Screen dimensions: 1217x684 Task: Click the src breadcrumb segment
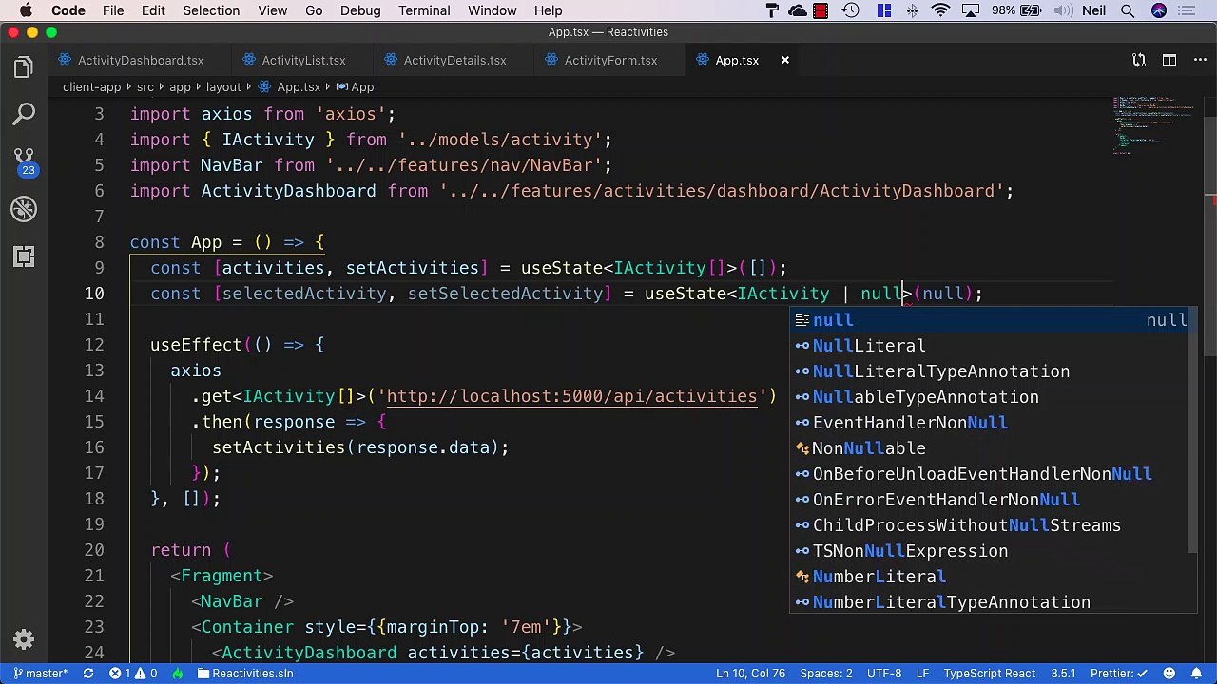pyautogui.click(x=145, y=86)
